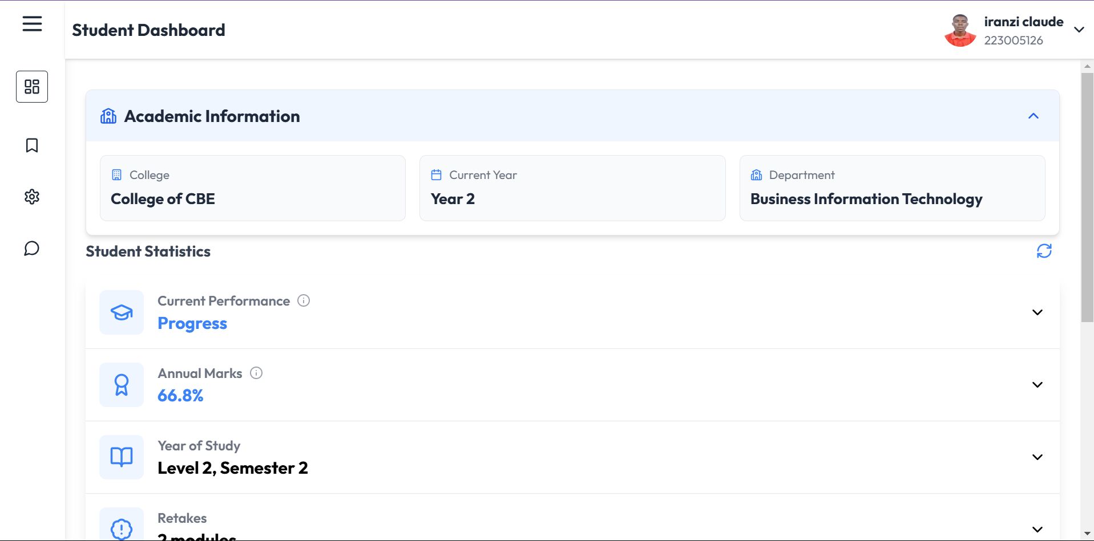Open the chat messages icon in sidebar
Screen dimensions: 1094x541
(x=32, y=249)
